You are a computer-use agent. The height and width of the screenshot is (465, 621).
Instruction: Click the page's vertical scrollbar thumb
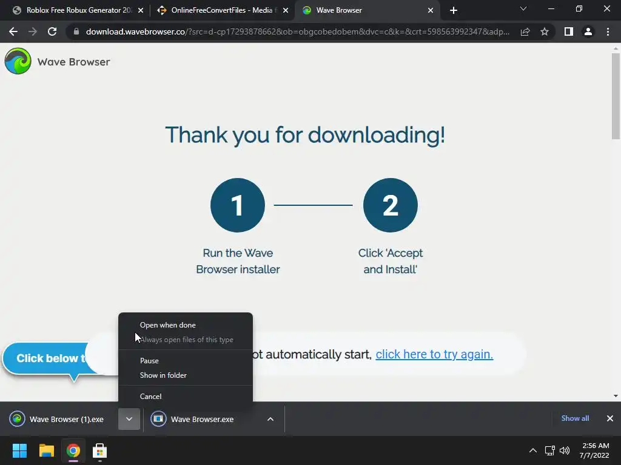(x=616, y=96)
